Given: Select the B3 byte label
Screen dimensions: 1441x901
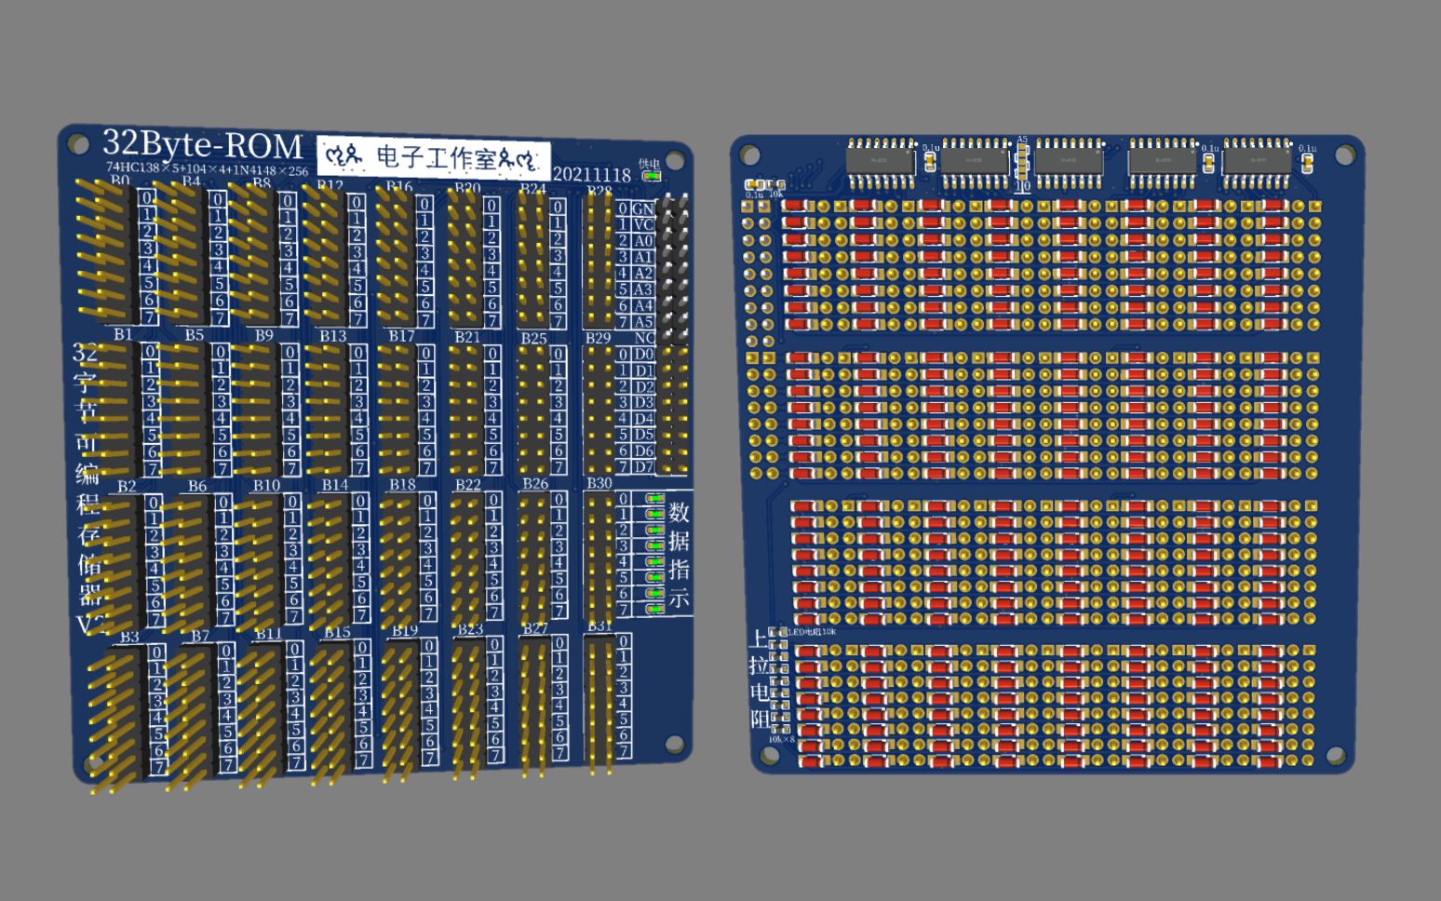Looking at the screenshot, I should tap(129, 637).
